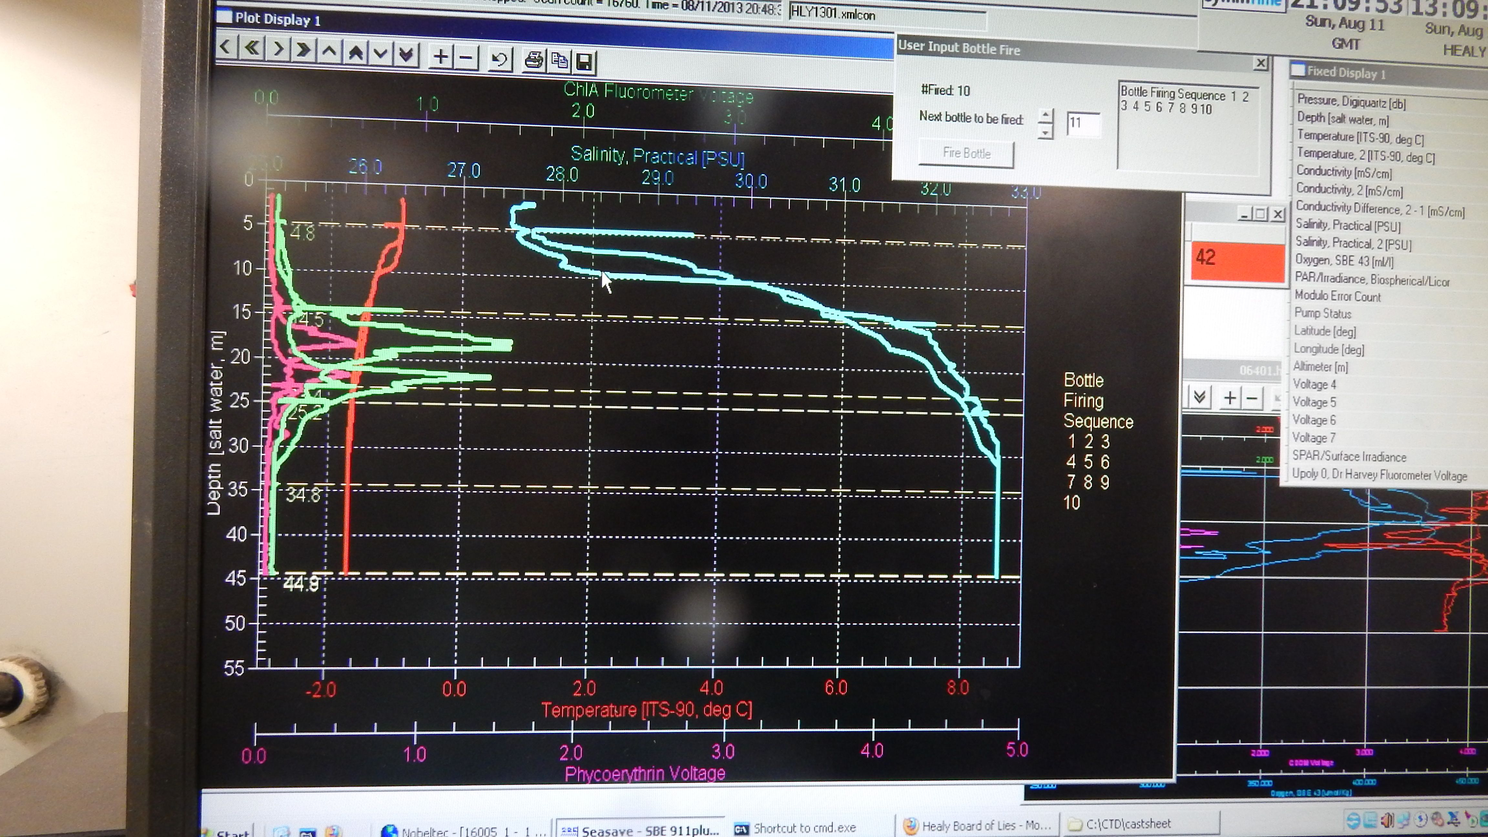This screenshot has height=837, width=1488.
Task: Click the undo arrow icon in Plot Display toolbar
Action: [500, 59]
